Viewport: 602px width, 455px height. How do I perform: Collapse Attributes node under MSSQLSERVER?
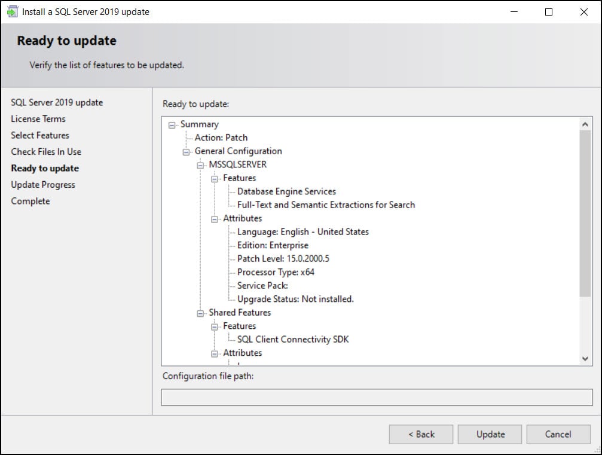click(215, 219)
